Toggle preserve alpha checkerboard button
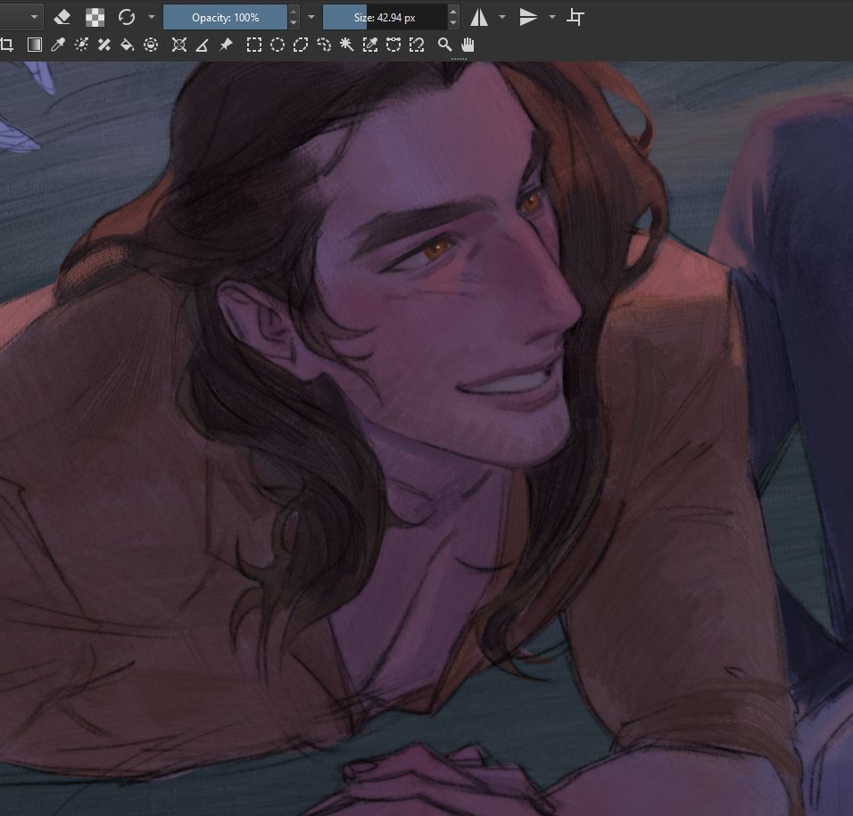 pos(95,18)
